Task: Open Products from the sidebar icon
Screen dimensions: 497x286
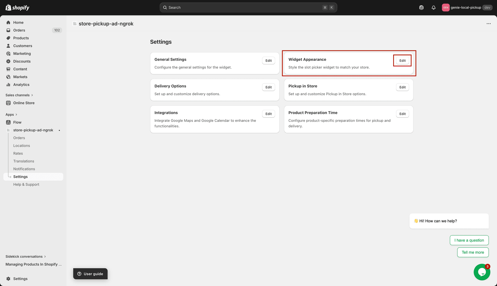Action: coord(8,38)
